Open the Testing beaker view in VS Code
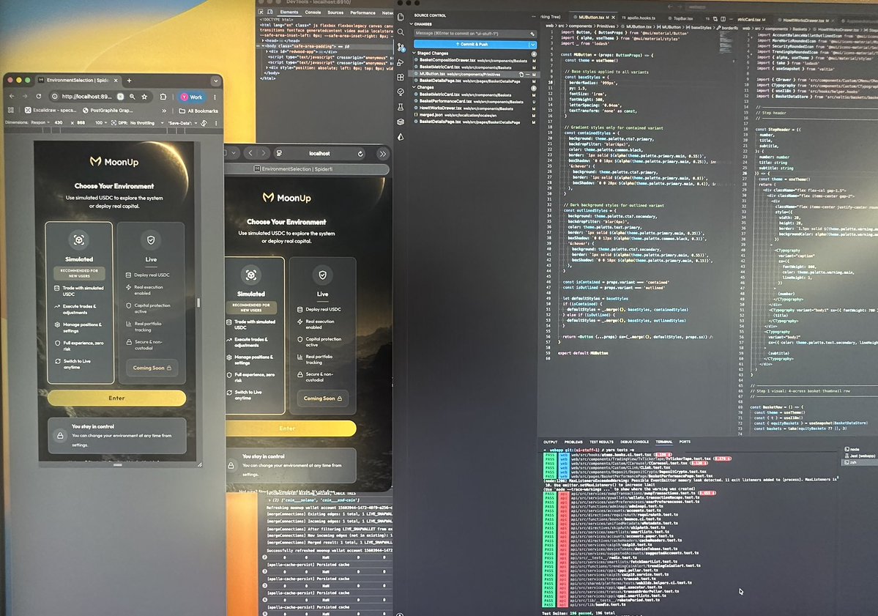The height and width of the screenshot is (616, 878). (401, 106)
